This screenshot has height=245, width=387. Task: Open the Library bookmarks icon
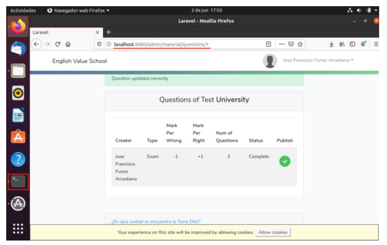click(x=342, y=44)
